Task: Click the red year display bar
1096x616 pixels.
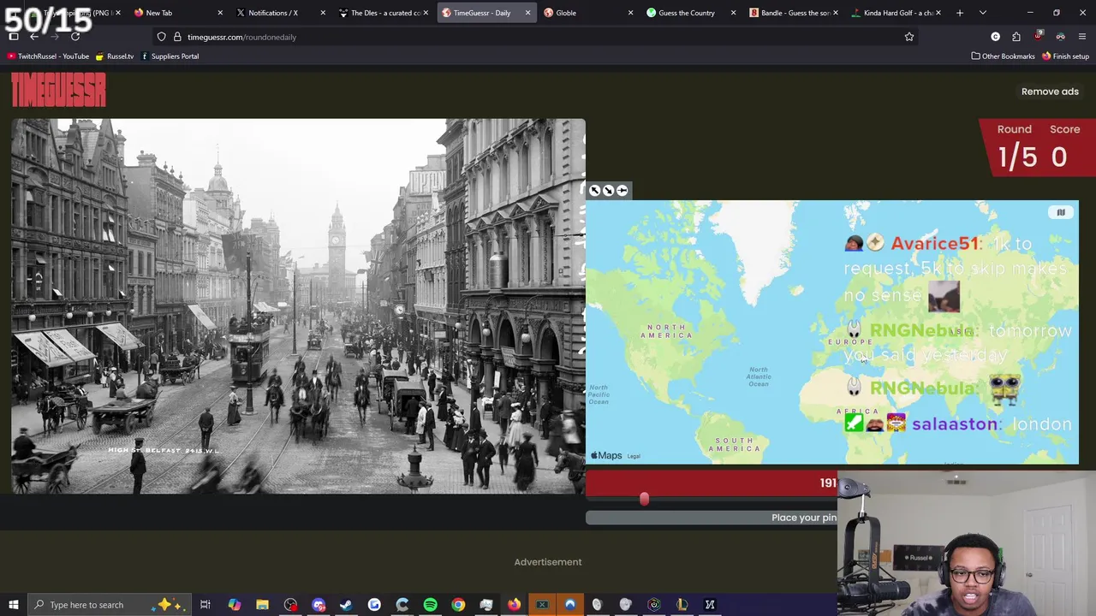Action: click(711, 483)
